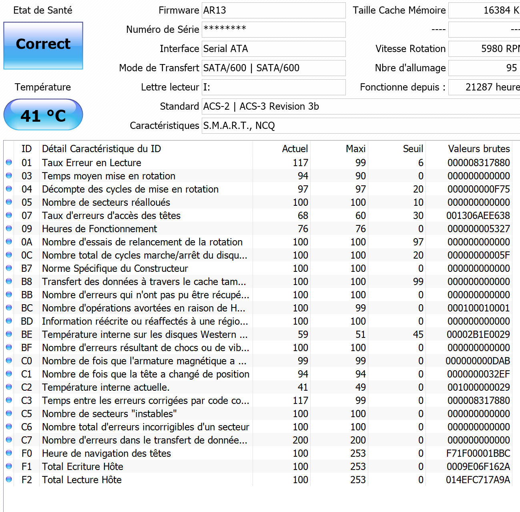Screen dimensions: 520x512
Task: Click the Correct health status button
Action: [43, 46]
